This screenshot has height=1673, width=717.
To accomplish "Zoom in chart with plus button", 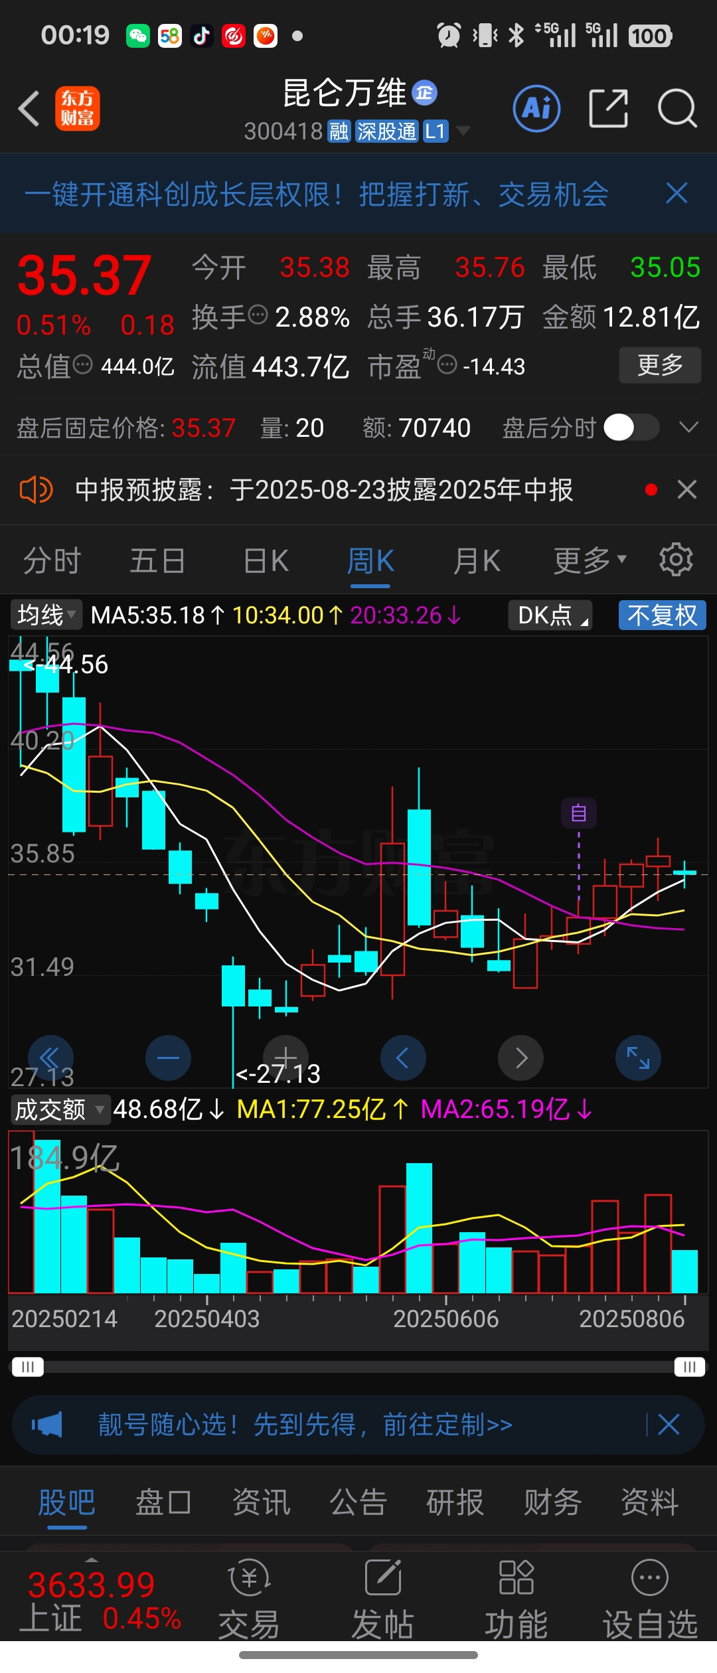I will point(285,1058).
